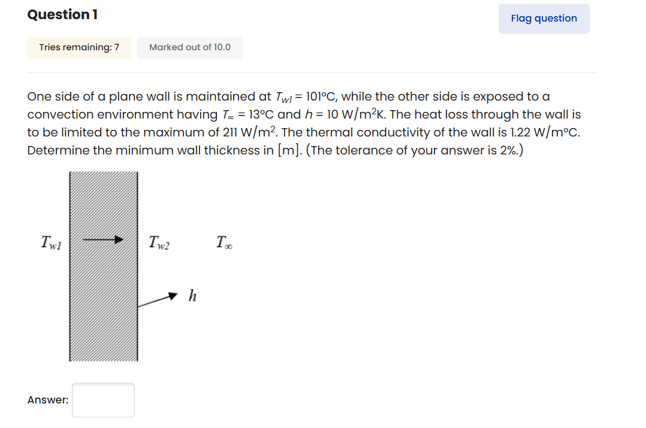The image size is (646, 428).
Task: Click the convection arrow pointing toward h
Action: [x=159, y=299]
